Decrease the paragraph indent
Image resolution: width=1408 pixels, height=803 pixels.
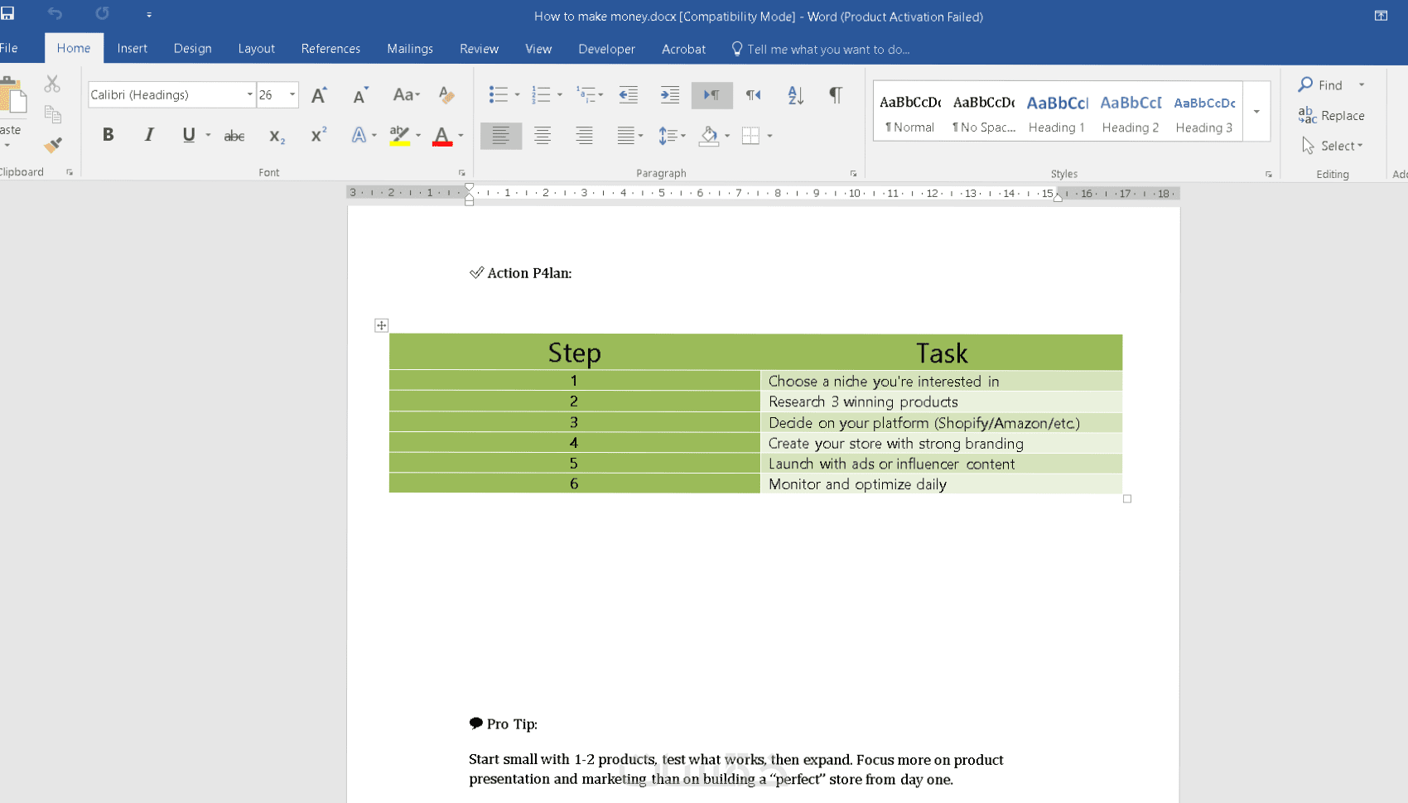pos(629,95)
